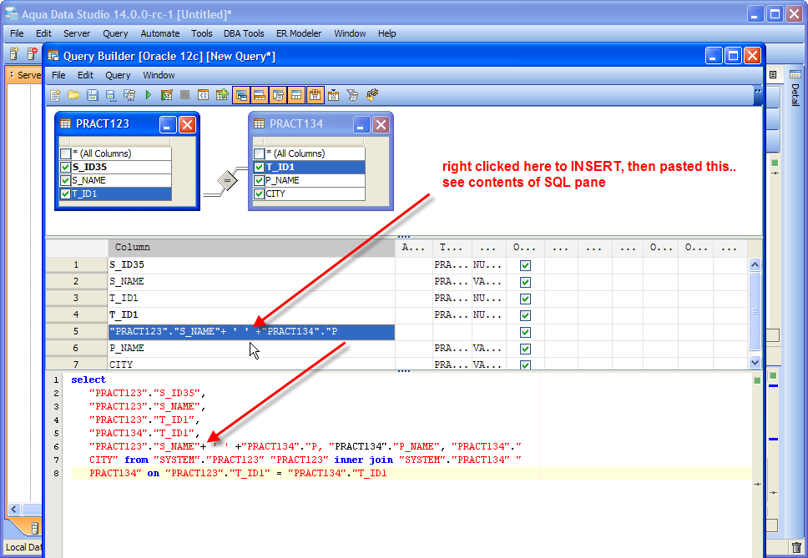
Task: Open the Query Builder Edit menu
Action: [85, 75]
